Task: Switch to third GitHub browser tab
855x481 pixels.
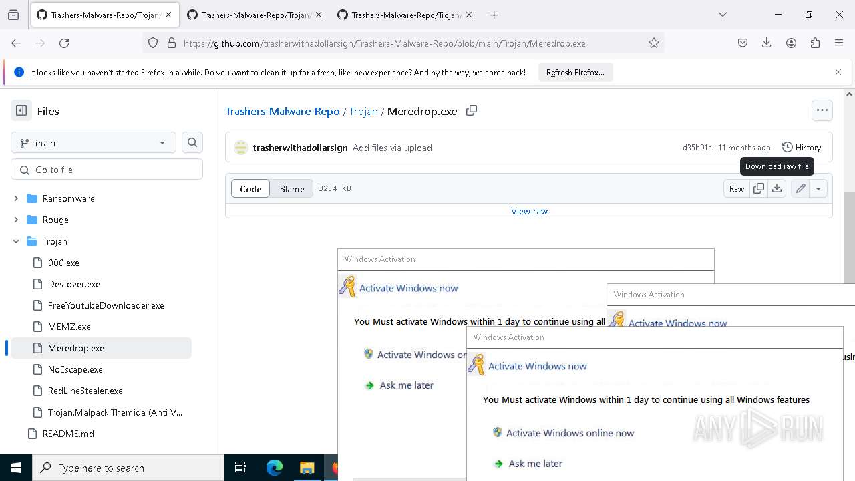Action: point(405,15)
